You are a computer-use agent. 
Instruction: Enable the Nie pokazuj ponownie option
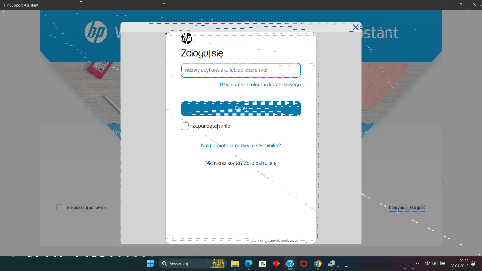59,207
